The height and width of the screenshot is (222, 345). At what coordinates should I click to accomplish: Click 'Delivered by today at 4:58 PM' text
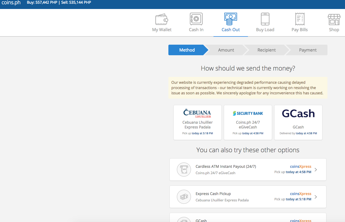click(298, 133)
